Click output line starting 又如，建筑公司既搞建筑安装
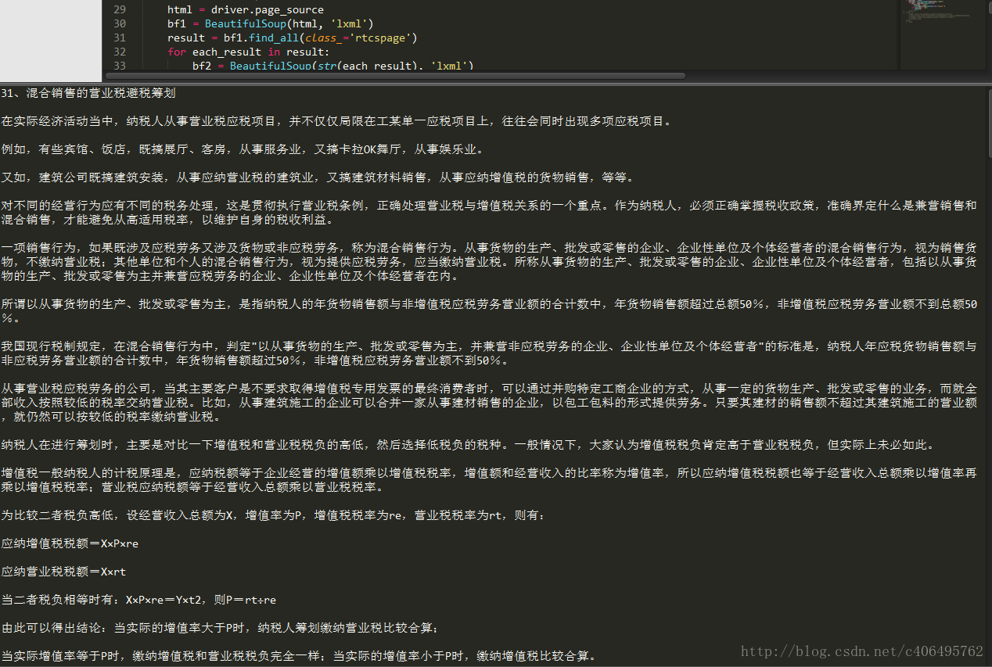Screen dimensions: 992x667 318,178
